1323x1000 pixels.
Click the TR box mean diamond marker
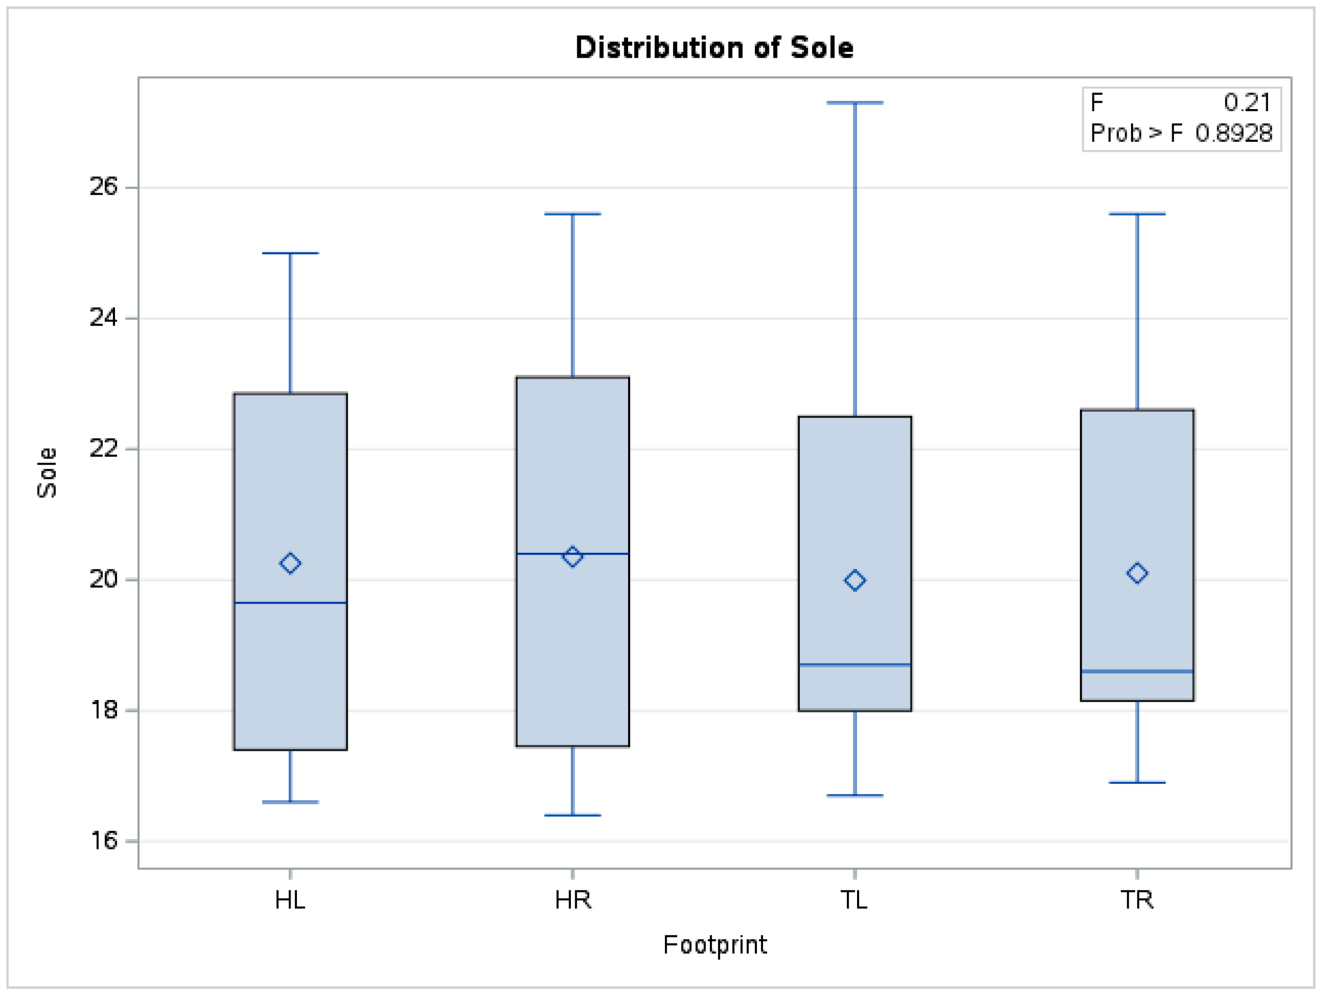1137,573
